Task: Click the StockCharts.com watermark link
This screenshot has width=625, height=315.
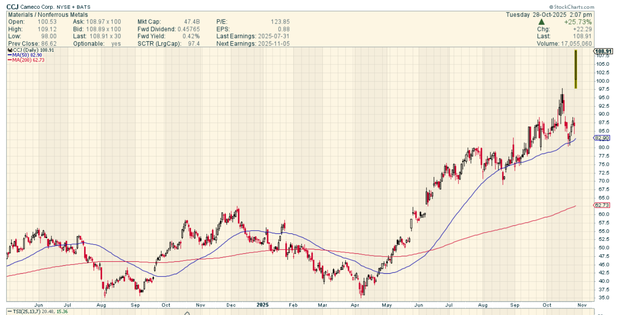Action: click(x=574, y=7)
